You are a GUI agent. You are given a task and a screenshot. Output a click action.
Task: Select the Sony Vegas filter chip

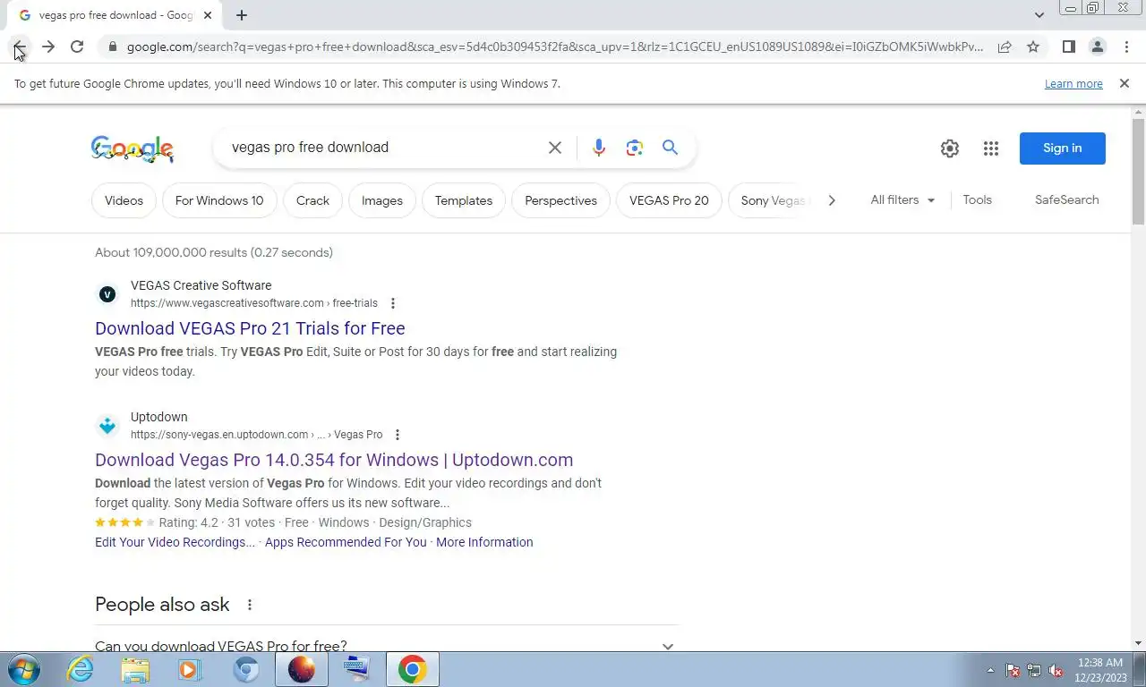[770, 200]
